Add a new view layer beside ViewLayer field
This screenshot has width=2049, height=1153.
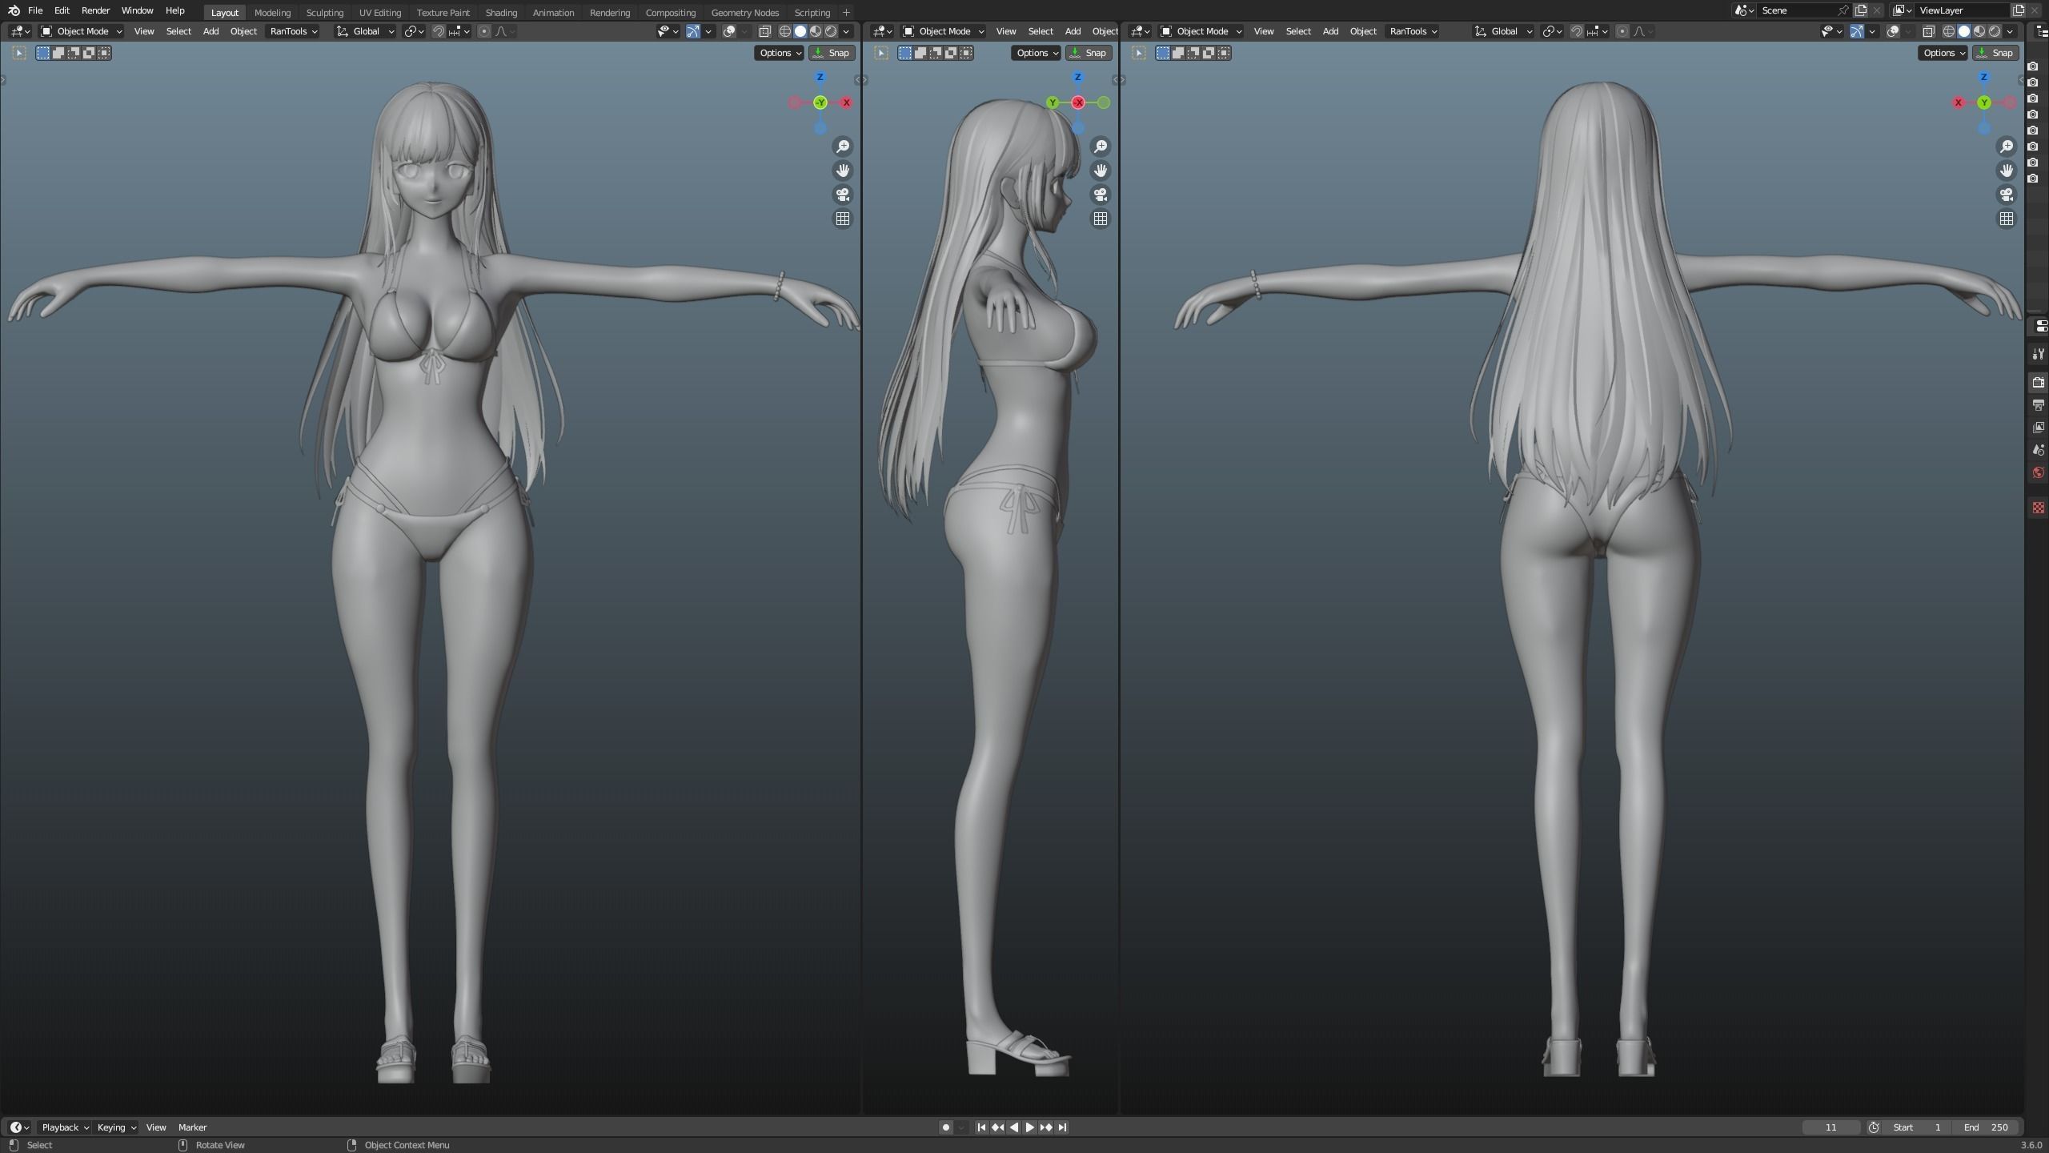point(2019,10)
